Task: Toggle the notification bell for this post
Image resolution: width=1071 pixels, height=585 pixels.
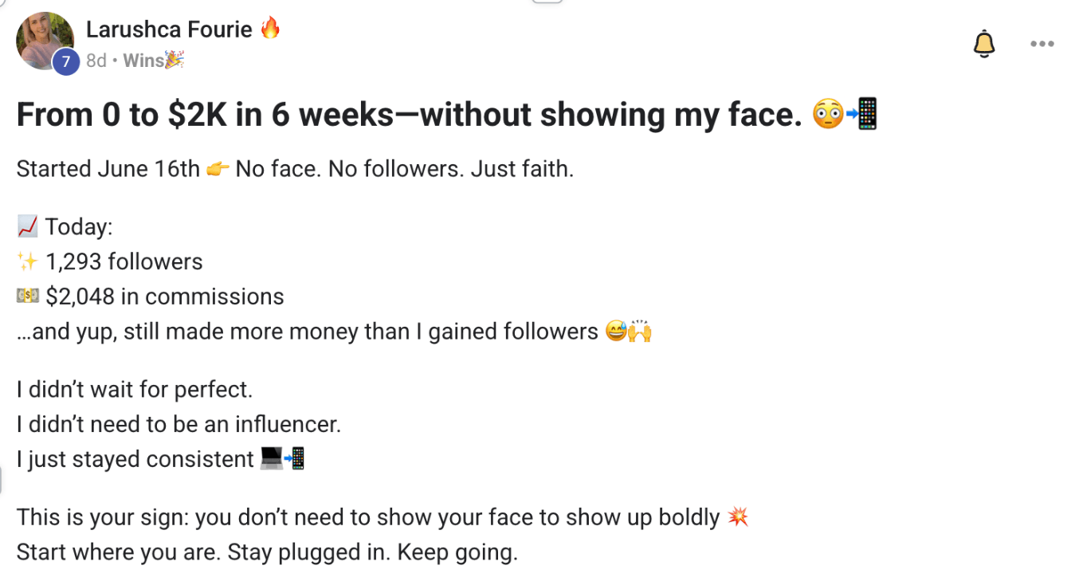Action: (984, 44)
